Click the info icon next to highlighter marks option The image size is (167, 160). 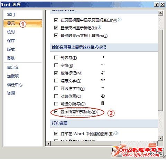[100, 27]
